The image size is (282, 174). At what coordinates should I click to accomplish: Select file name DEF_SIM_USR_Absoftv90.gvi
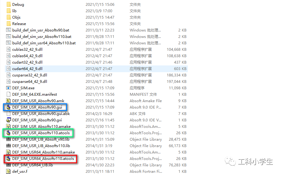click(37, 120)
